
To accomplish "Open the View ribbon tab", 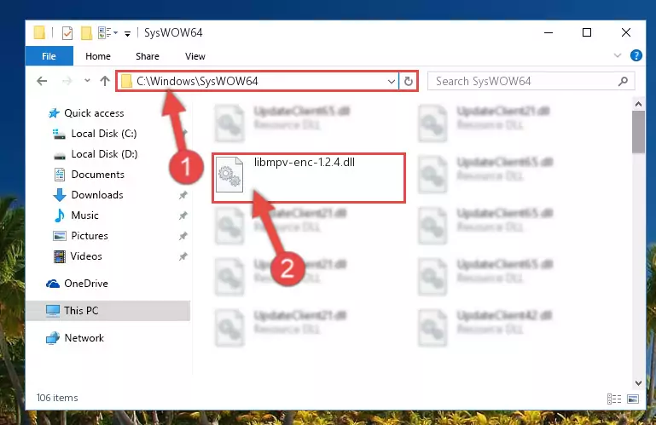I will click(x=195, y=56).
